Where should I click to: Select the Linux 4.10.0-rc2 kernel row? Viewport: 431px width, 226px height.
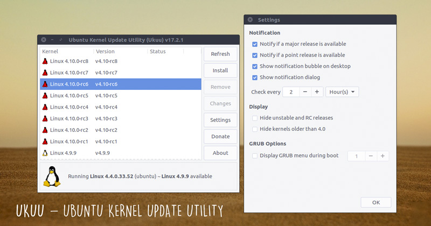click(121, 130)
